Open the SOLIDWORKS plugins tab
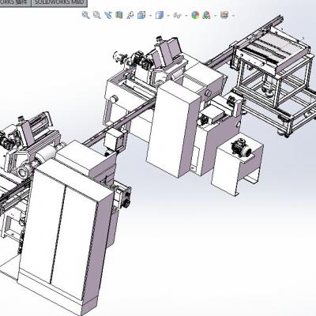Screen dimensions: 316x316 click(15, 2)
